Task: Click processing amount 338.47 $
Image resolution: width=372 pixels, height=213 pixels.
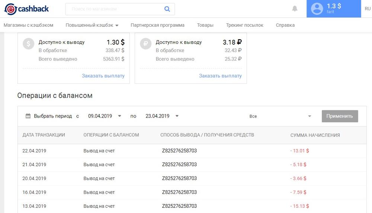Action: coord(115,50)
